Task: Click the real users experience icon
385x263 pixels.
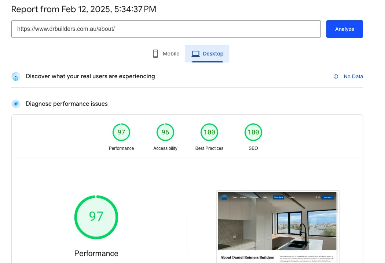Action: [x=16, y=76]
